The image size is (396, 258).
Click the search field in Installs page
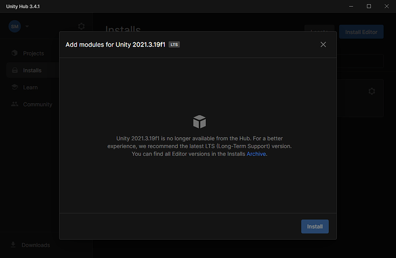tap(360, 61)
